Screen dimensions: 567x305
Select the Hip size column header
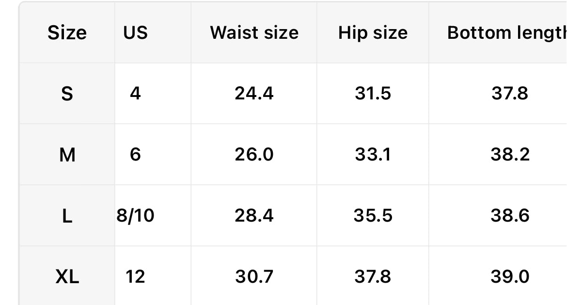(x=373, y=33)
